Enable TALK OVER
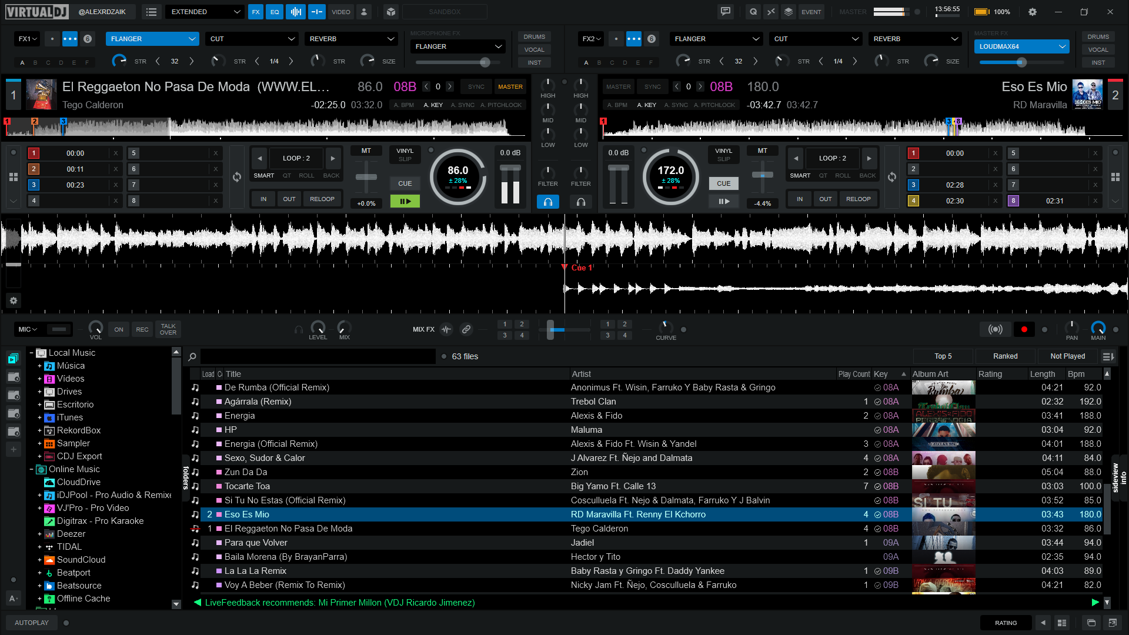1129x635 pixels. click(x=168, y=329)
